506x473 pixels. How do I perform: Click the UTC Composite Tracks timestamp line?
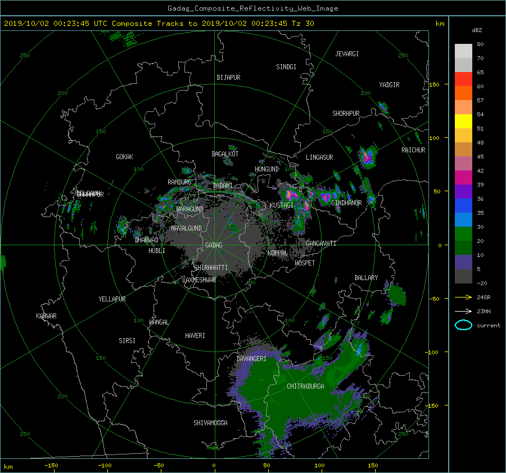click(x=159, y=24)
